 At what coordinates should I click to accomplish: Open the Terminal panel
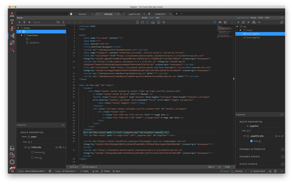pos(237,171)
